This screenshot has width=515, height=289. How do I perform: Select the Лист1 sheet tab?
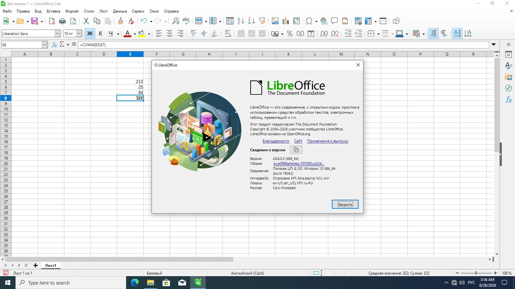pyautogui.click(x=51, y=265)
